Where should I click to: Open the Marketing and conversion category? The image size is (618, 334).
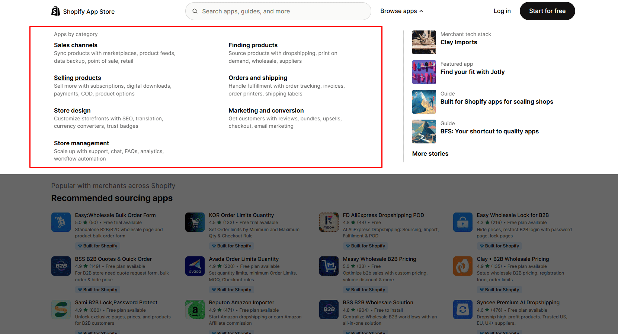click(266, 110)
